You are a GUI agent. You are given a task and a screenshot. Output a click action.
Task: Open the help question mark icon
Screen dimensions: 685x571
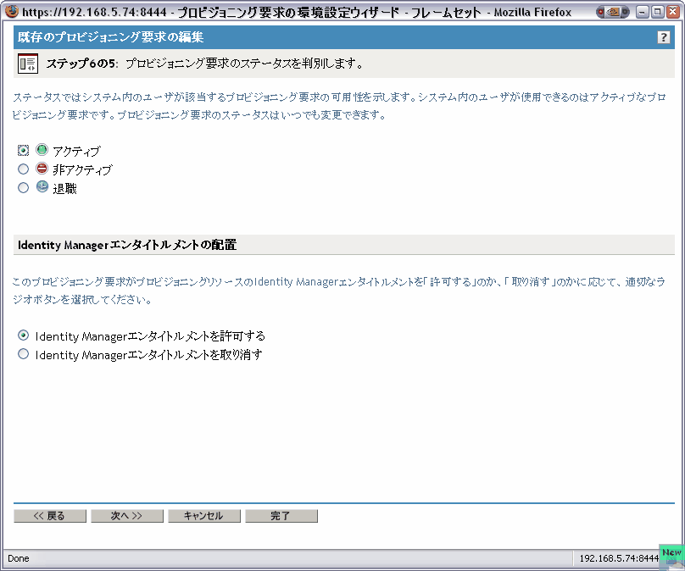point(663,37)
